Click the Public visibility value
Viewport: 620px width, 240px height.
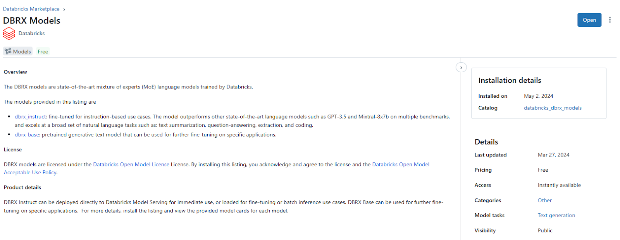(545, 231)
